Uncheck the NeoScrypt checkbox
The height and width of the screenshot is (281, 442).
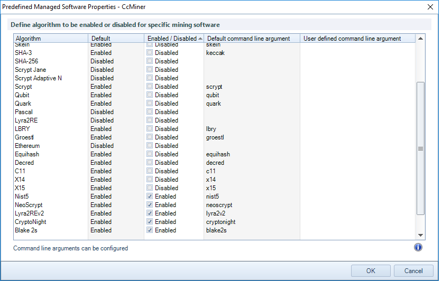point(150,204)
